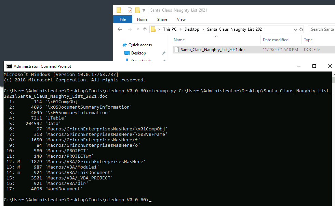
Task: Click the DOC File type cell
Action: [x=312, y=50]
